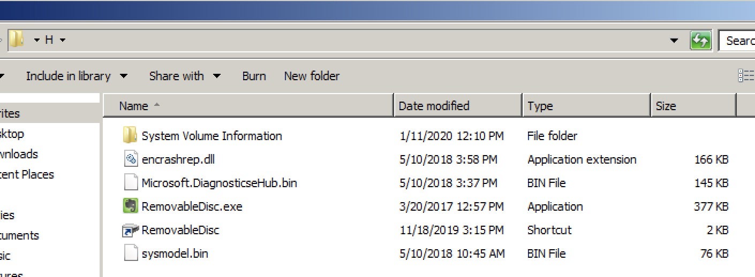The image size is (755, 277).
Task: Select the RemovableDisc.exe application icon
Action: tap(131, 206)
